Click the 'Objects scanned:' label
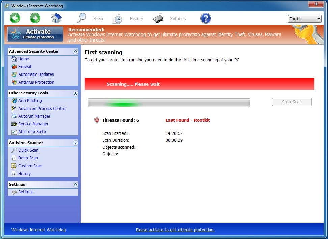The width and height of the screenshot is (328, 239). click(x=119, y=147)
